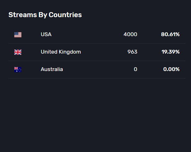Viewport: 191px width, 152px height.
Task: Click the 19.39% percentage value
Action: coord(171,52)
